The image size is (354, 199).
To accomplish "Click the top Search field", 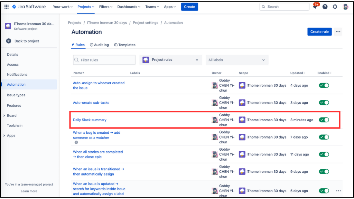I will point(285,7).
